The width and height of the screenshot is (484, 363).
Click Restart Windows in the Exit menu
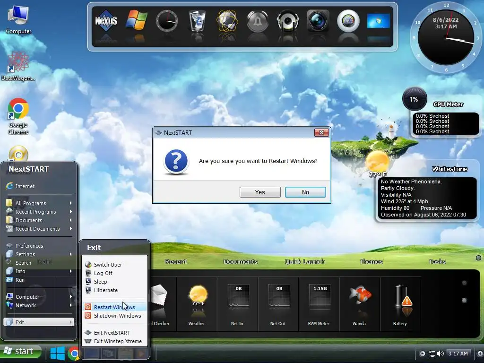pos(114,307)
